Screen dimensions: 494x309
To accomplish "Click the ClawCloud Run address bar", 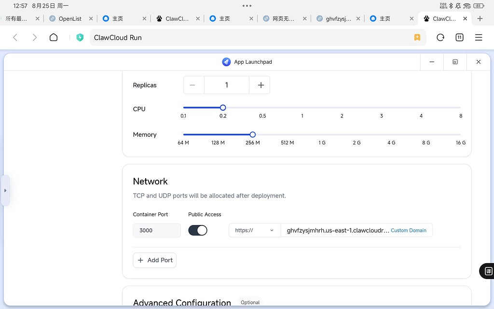I will pyautogui.click(x=258, y=38).
